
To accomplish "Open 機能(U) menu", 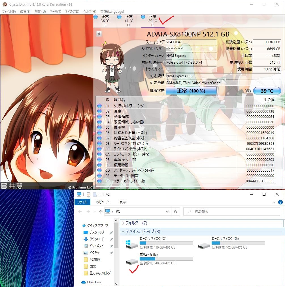I will tap(40, 12).
